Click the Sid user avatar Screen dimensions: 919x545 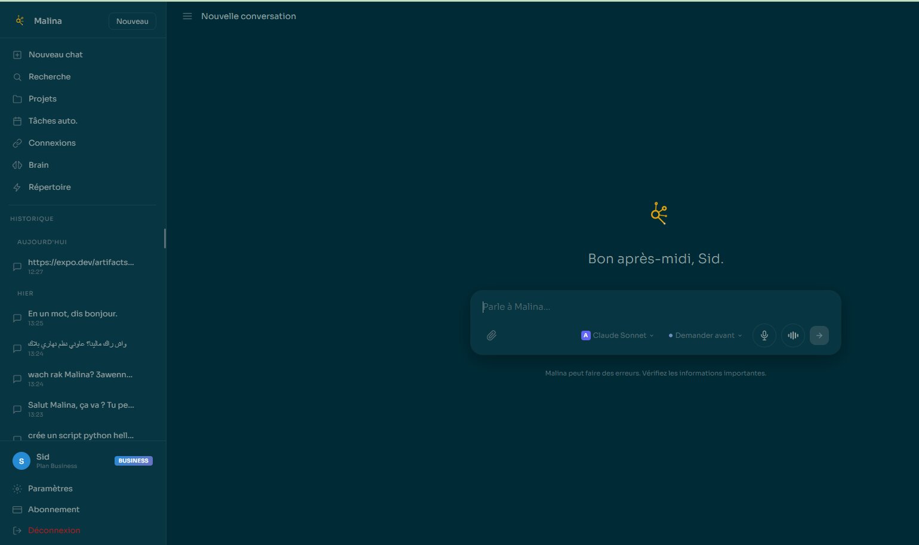[x=21, y=461]
